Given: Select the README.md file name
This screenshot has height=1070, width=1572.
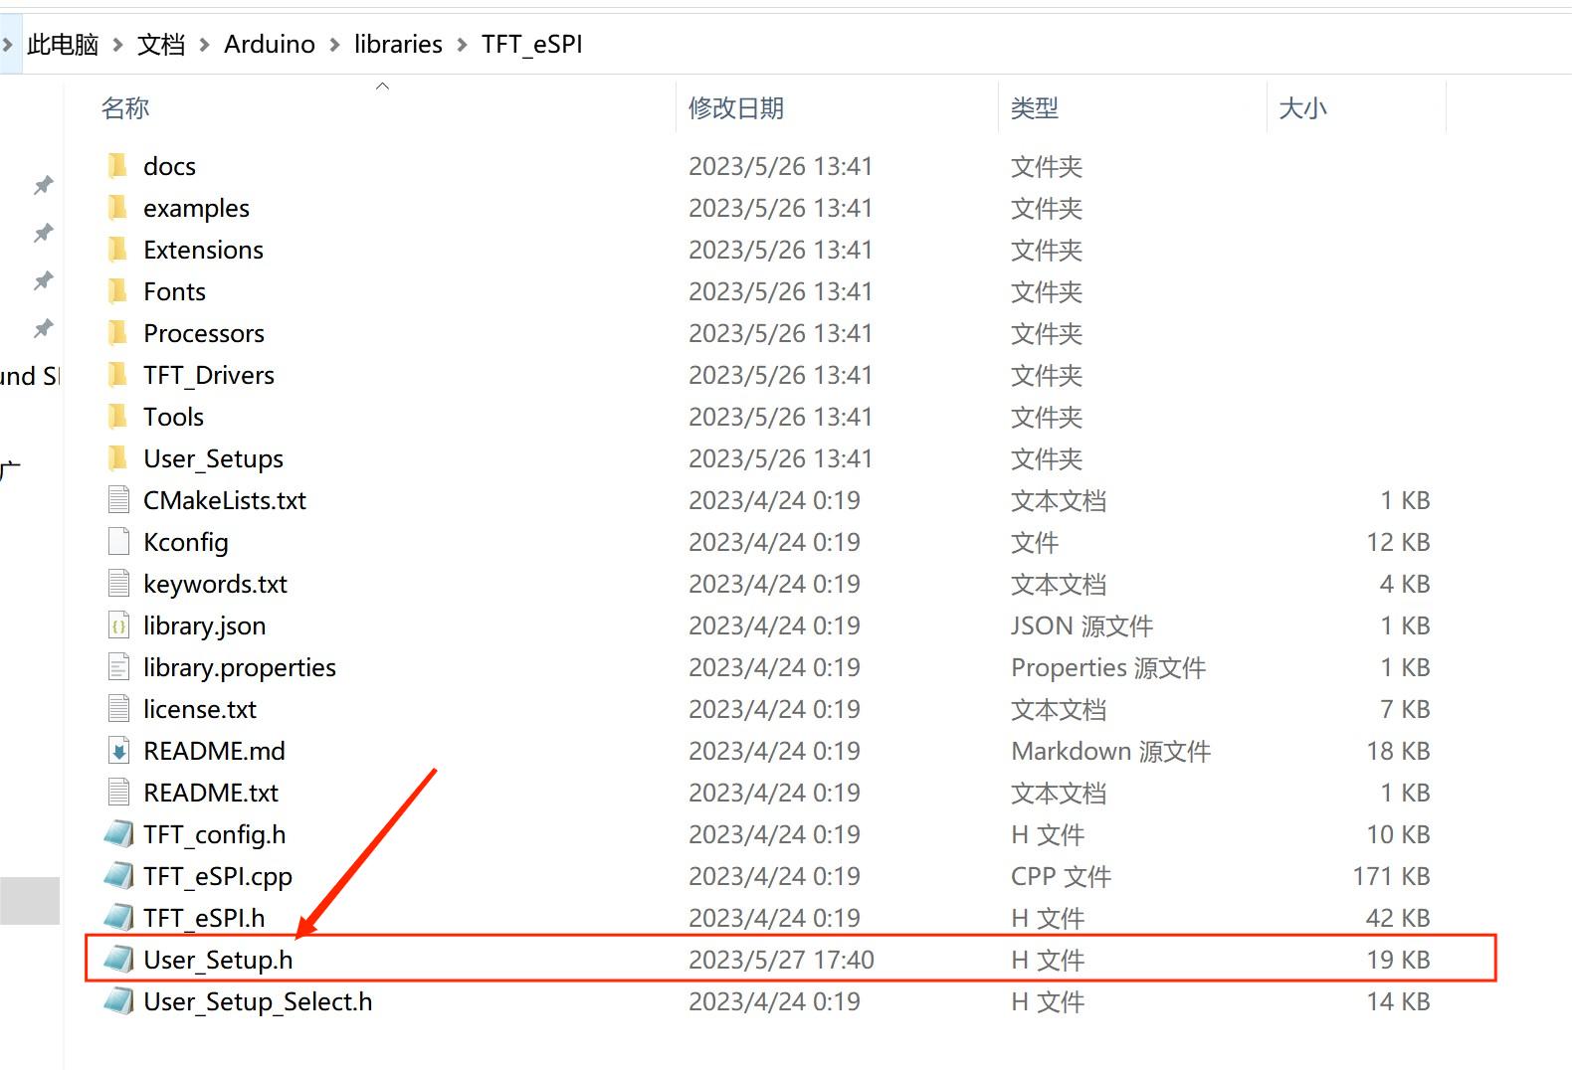Looking at the screenshot, I should tap(214, 751).
